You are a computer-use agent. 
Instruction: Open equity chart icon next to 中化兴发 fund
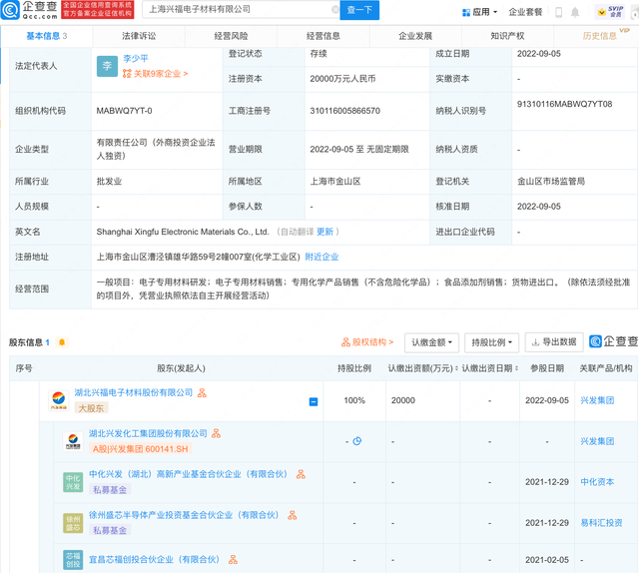[301, 474]
